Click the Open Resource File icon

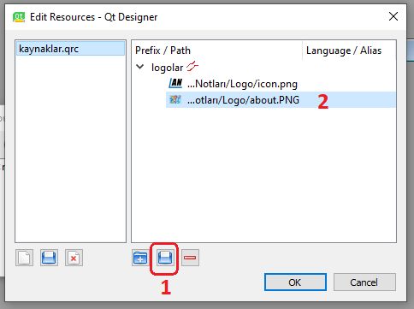pos(49,258)
